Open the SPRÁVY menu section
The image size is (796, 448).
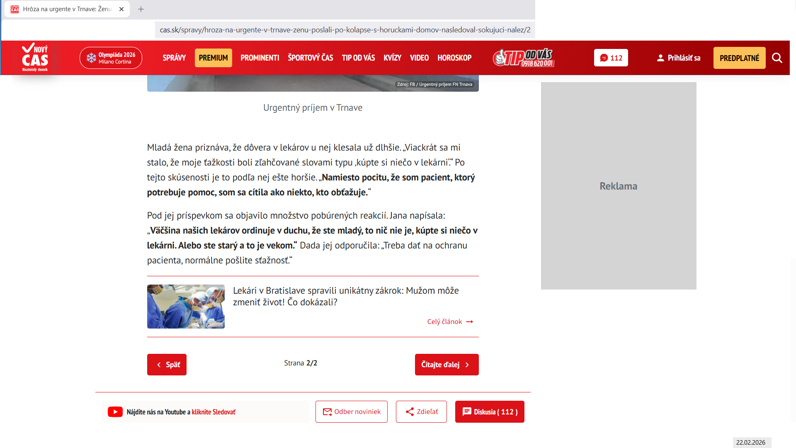click(x=174, y=58)
